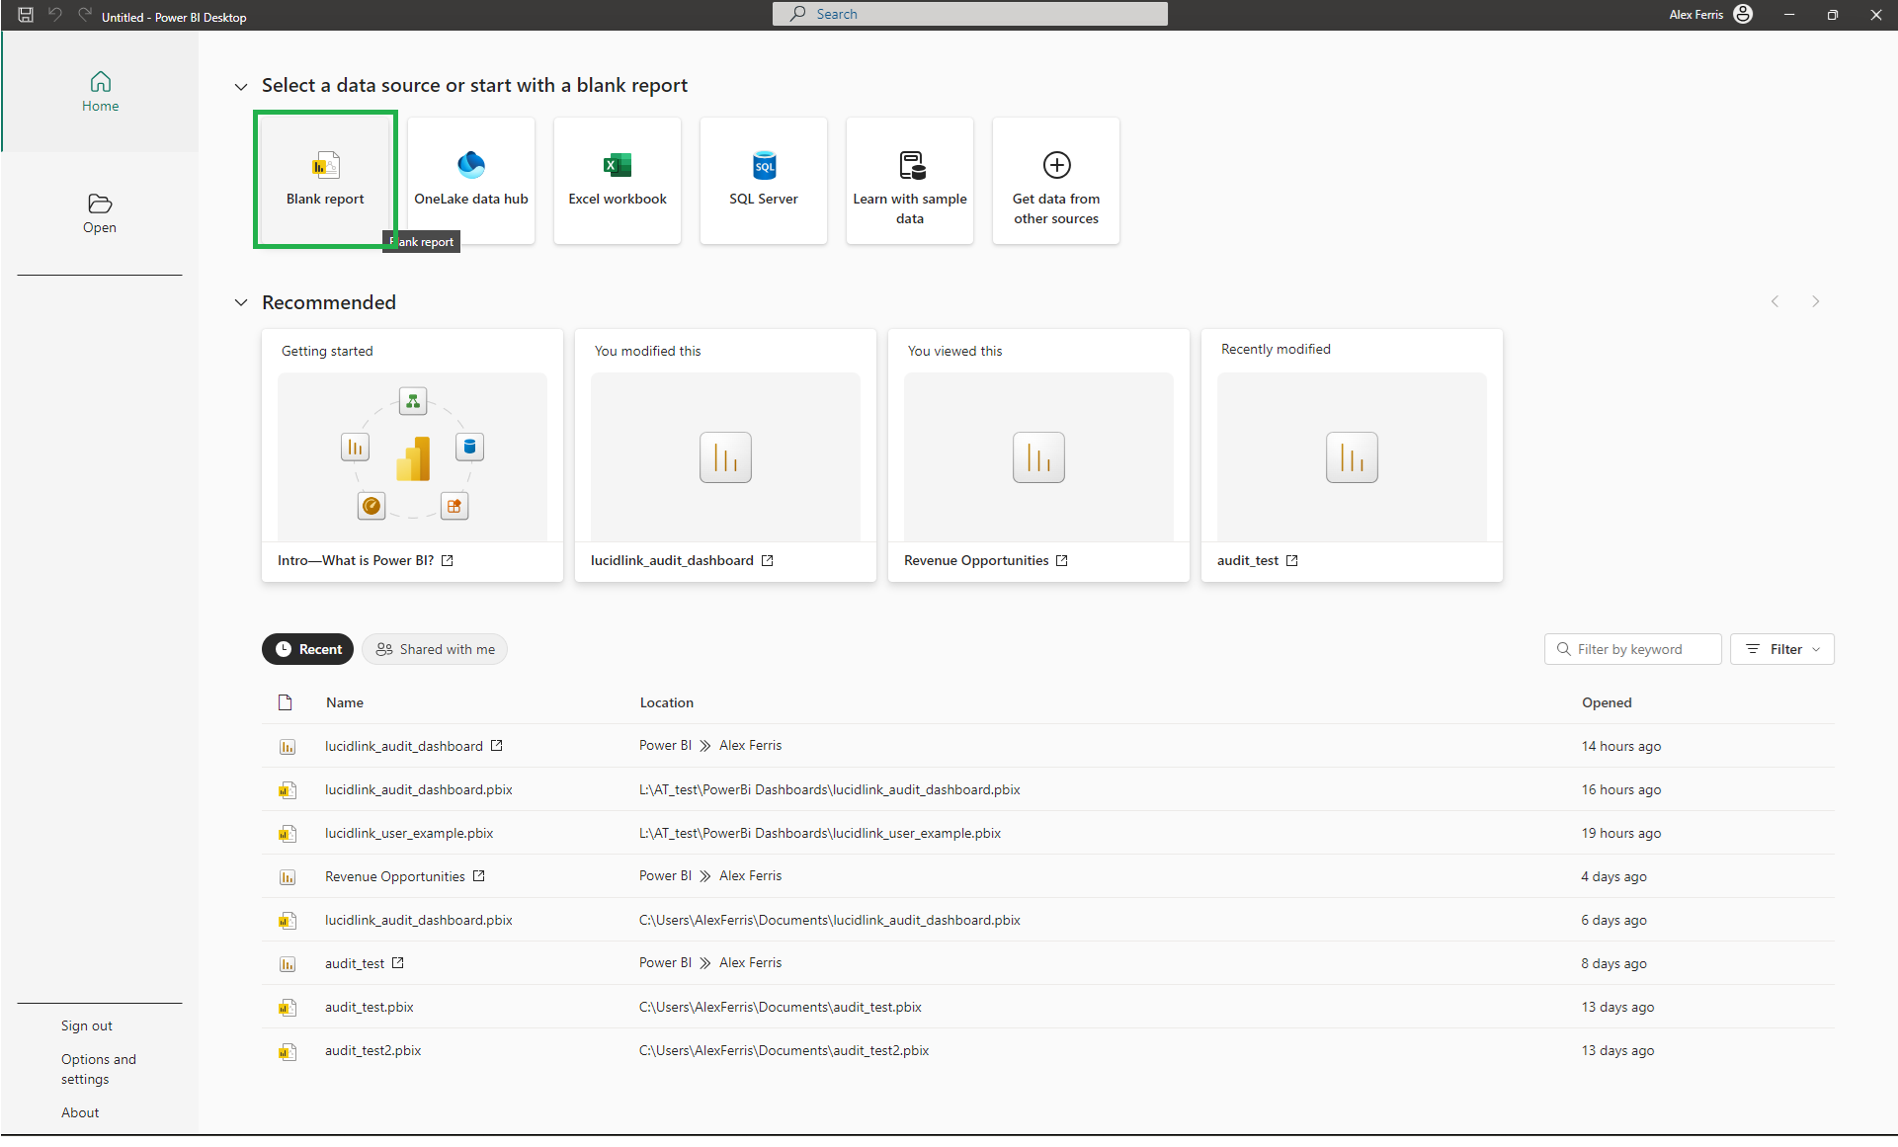Open audit_test.pbix from recent list
Viewport: 1898px width, 1147px height.
[370, 1007]
